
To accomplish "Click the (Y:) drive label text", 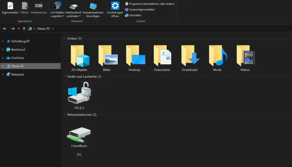I will 79,154.
